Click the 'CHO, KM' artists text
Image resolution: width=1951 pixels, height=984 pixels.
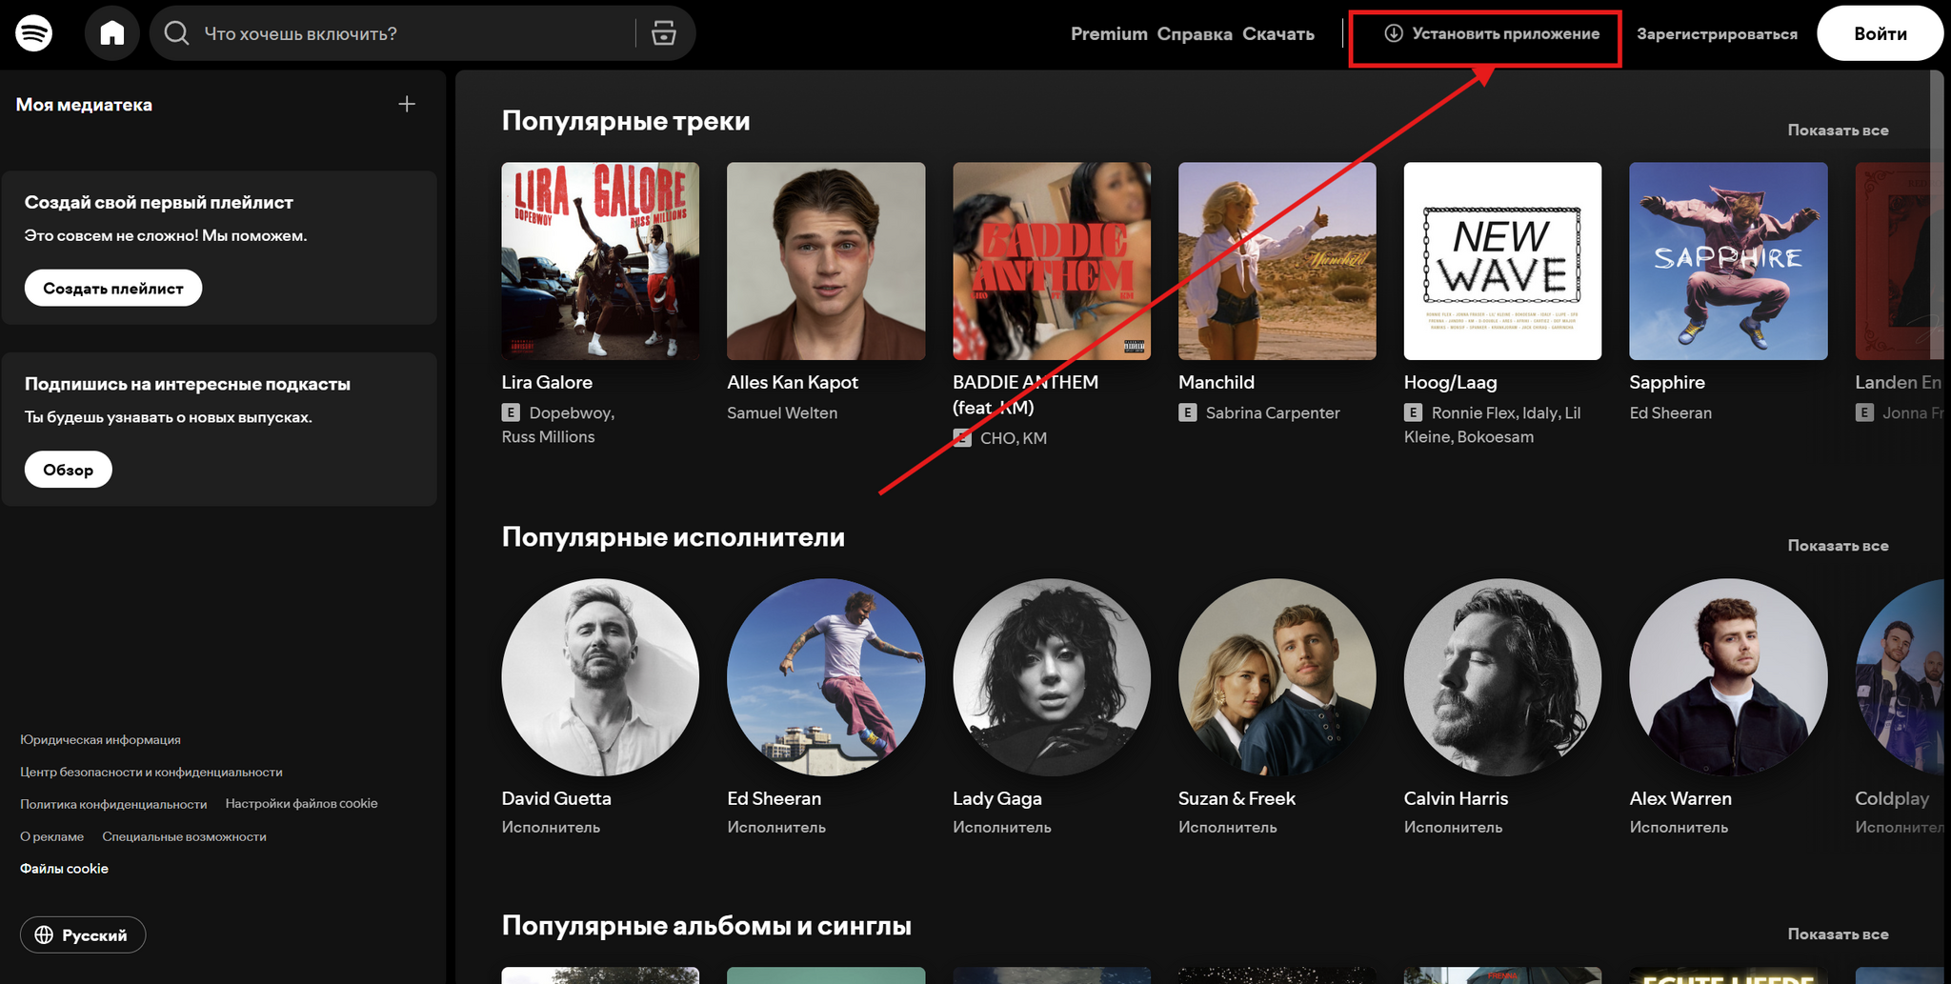(1014, 438)
